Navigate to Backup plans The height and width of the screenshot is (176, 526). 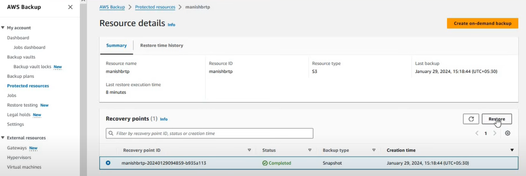(x=20, y=76)
